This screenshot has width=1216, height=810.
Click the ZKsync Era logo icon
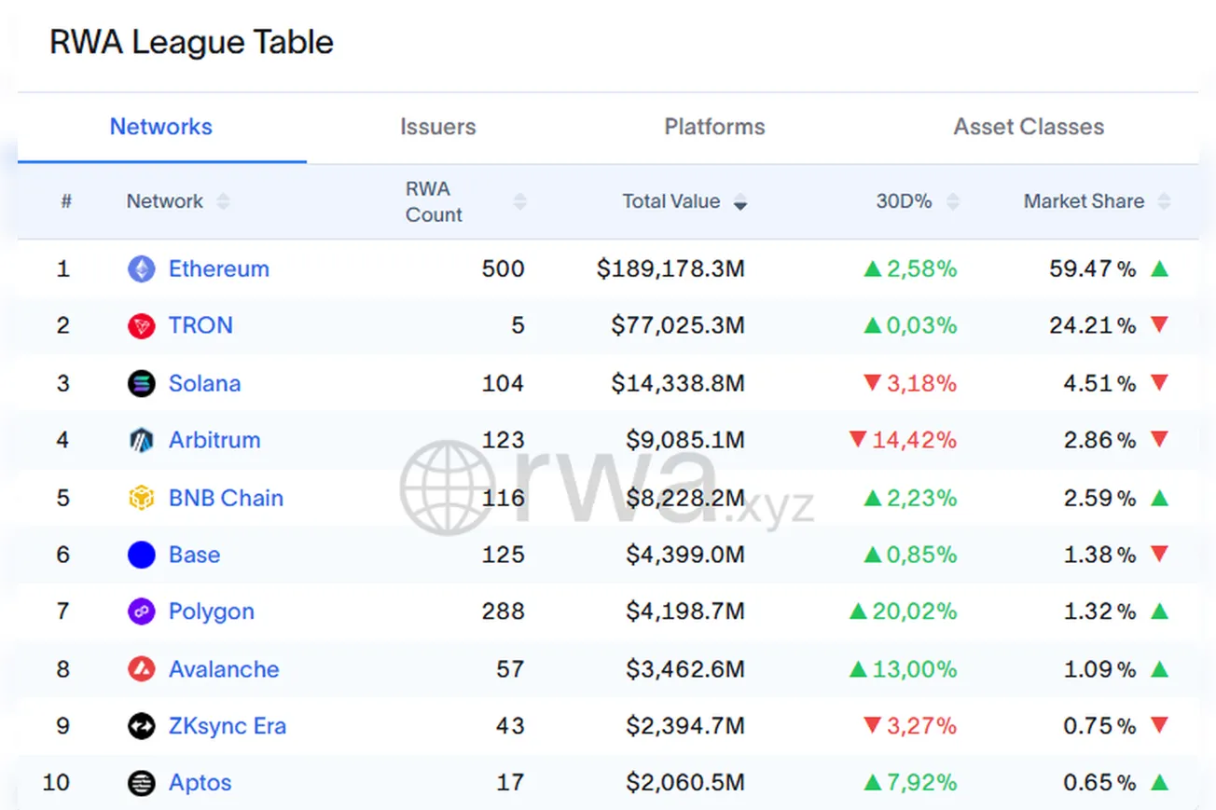tap(141, 726)
